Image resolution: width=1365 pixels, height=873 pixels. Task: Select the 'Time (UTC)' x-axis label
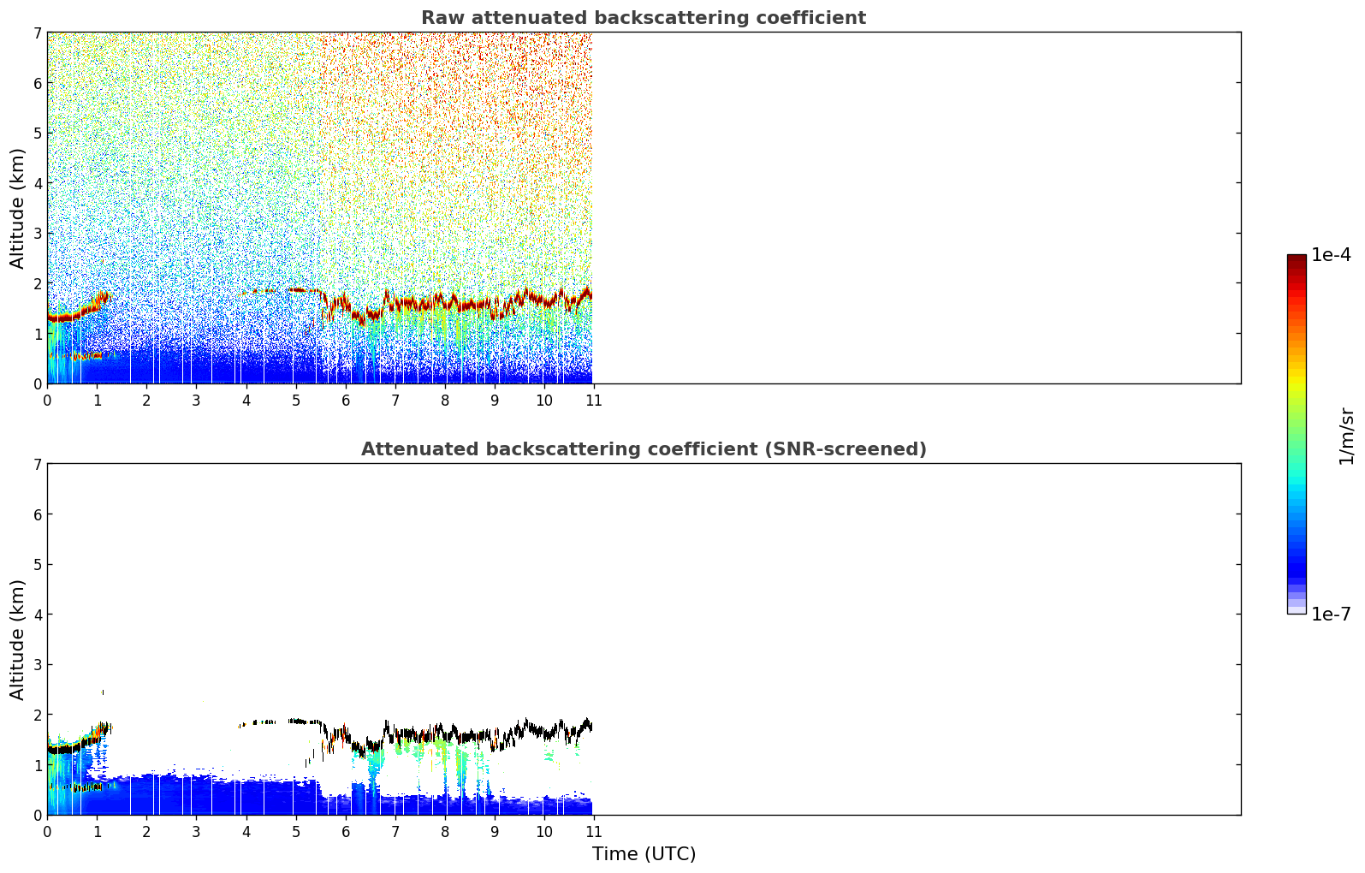click(644, 854)
